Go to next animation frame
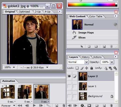 [x=41, y=106]
